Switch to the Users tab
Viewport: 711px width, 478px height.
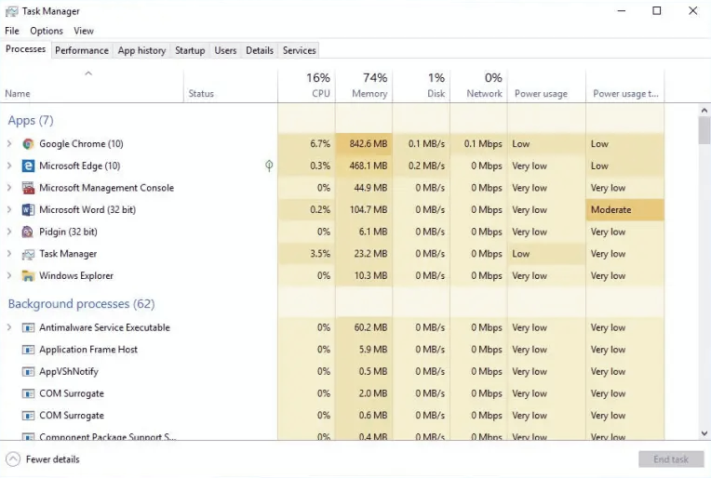(x=225, y=50)
